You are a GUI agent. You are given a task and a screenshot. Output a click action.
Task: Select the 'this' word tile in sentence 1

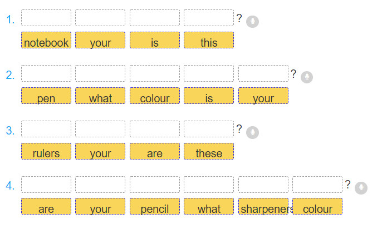coord(209,40)
